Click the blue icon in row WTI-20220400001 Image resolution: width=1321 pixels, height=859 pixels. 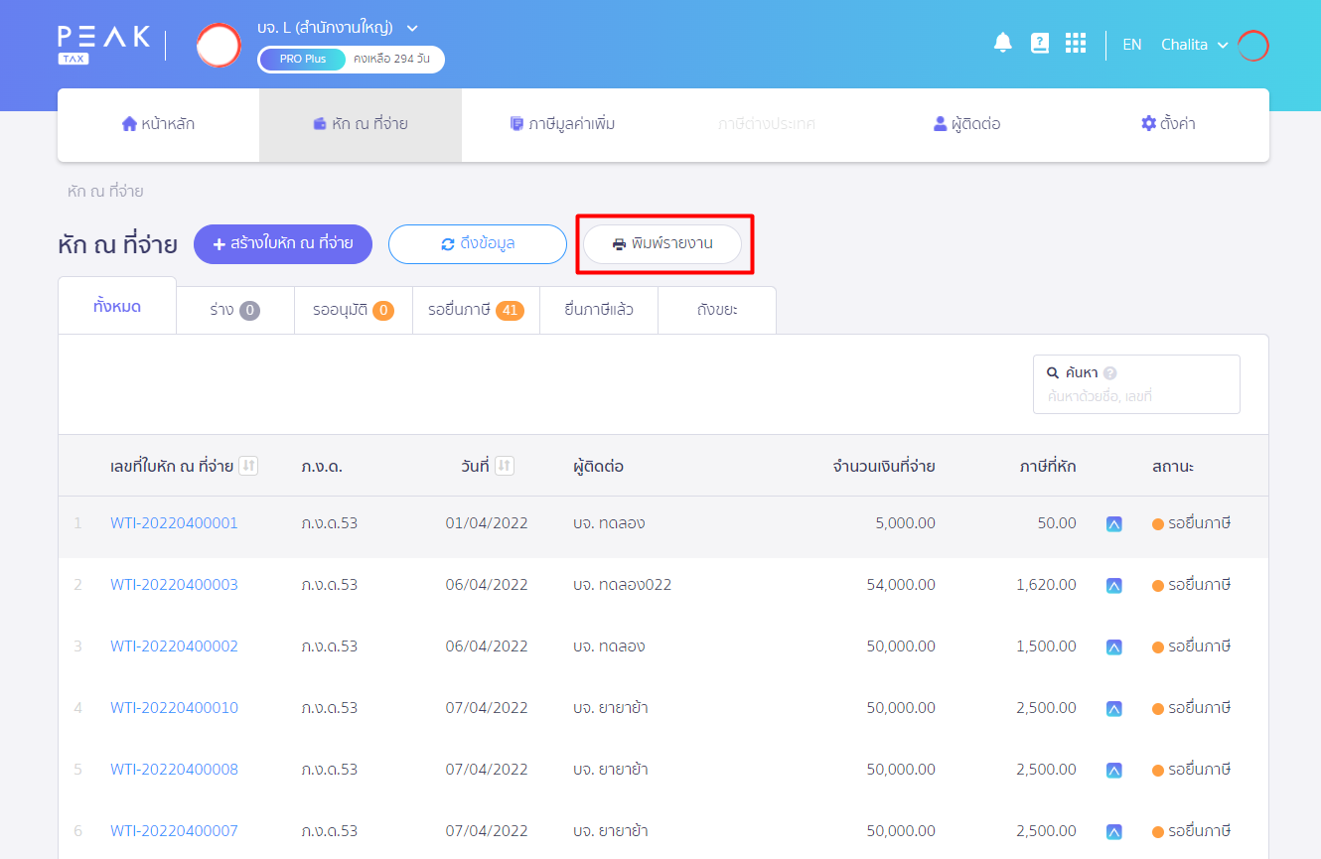pos(1113,524)
